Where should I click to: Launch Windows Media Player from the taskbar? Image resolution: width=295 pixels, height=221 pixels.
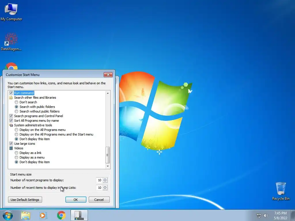[43, 215]
